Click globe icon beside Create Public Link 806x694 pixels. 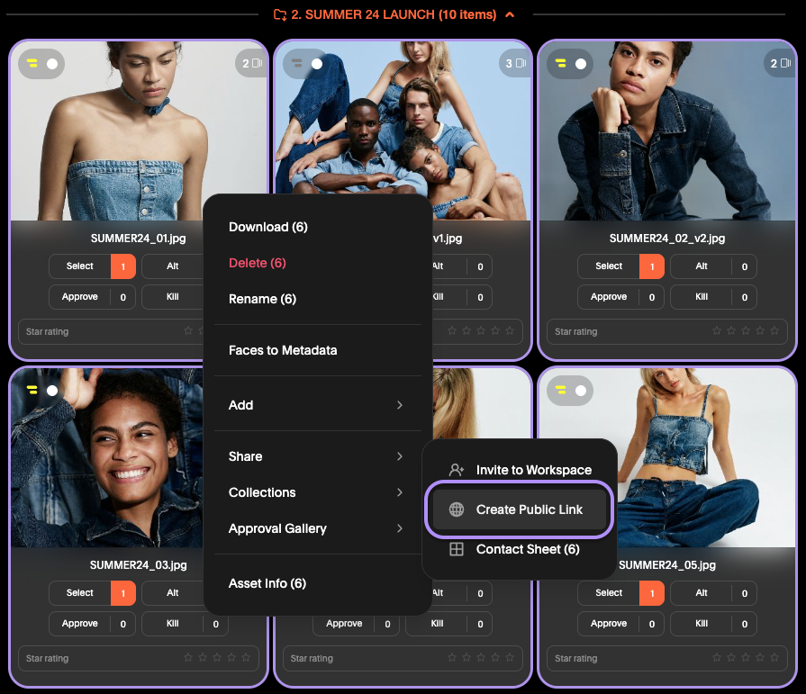pyautogui.click(x=456, y=509)
